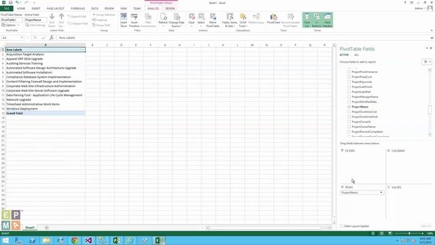Check the ProjectFixedCost field

click(x=349, y=77)
